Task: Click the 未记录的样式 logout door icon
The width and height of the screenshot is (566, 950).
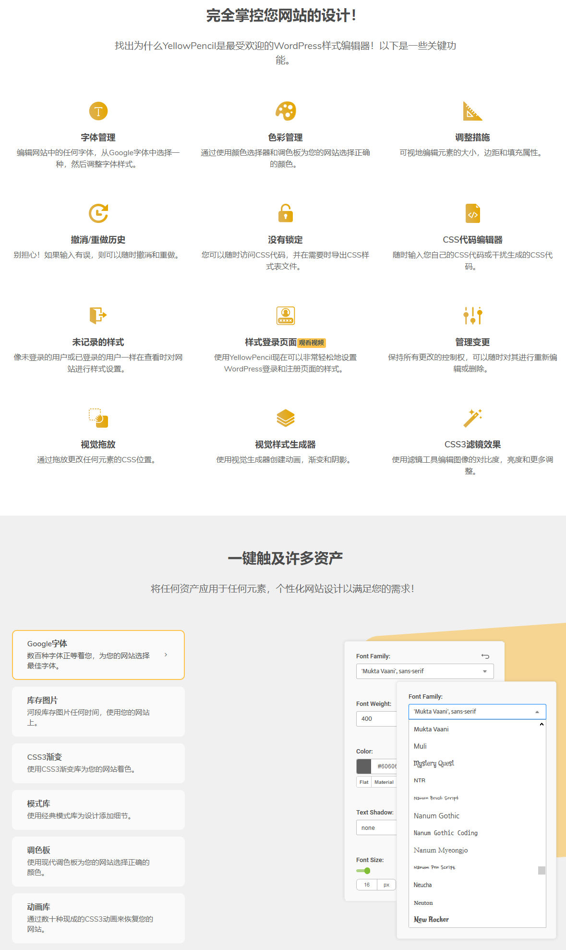Action: (x=98, y=316)
